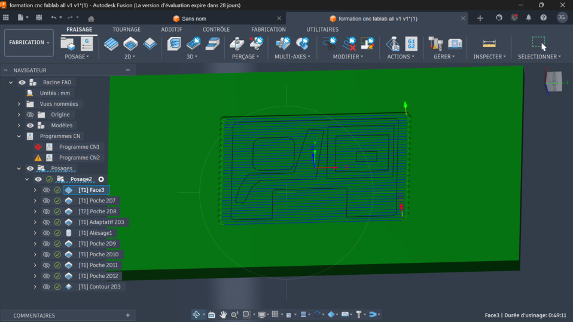Click the view cube in the corner

[554, 81]
